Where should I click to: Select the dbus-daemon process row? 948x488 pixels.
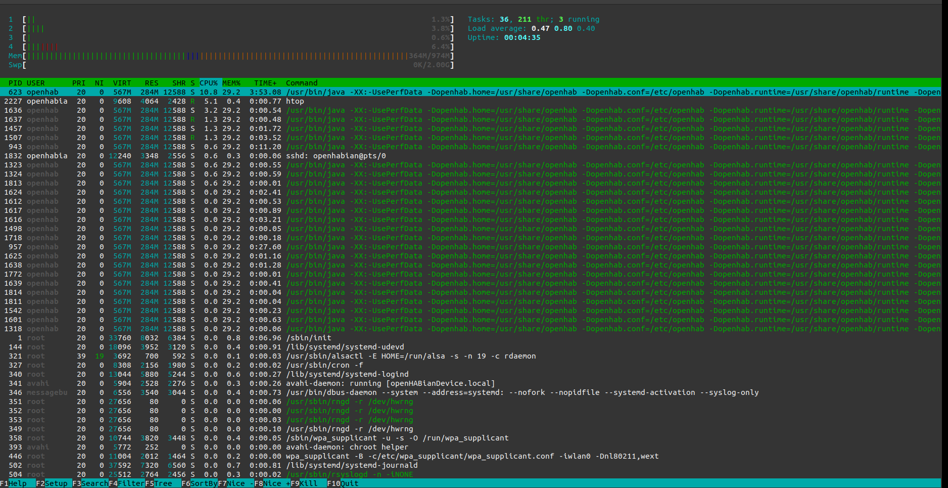point(470,392)
